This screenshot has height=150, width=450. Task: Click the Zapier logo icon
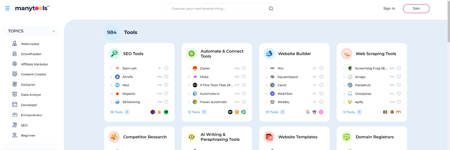click(195, 68)
